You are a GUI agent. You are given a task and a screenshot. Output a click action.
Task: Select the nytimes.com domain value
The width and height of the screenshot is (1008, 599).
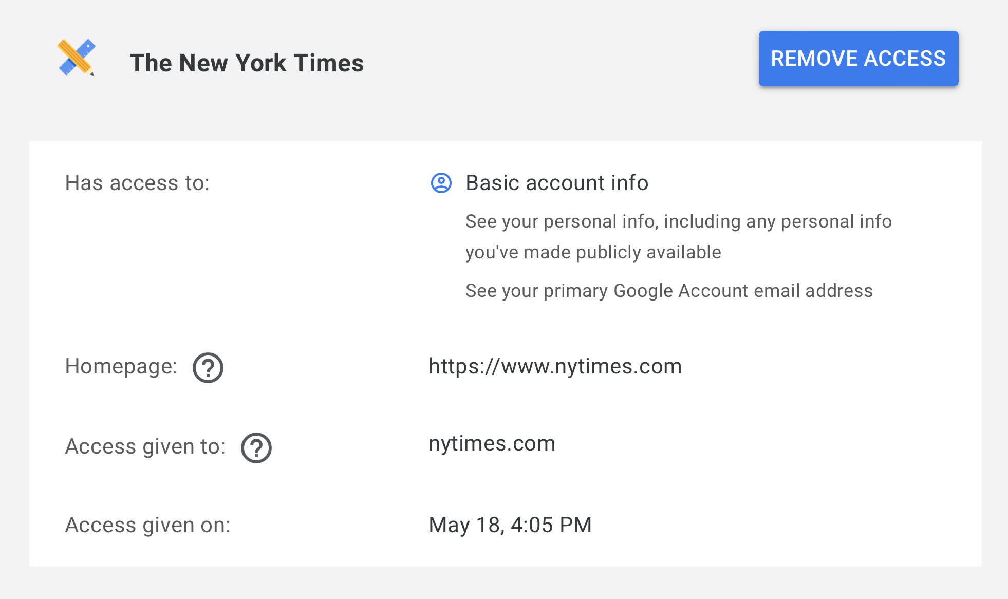point(492,443)
